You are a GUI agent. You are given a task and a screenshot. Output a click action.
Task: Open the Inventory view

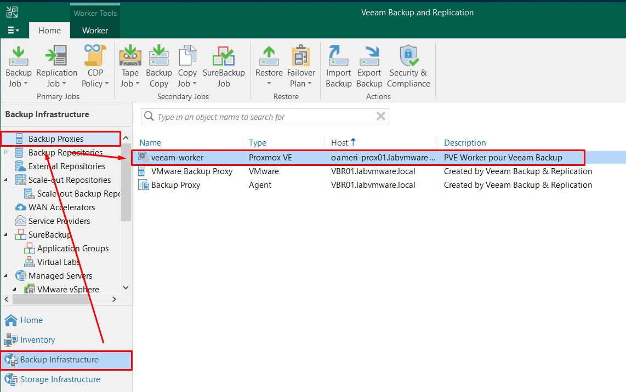[37, 340]
